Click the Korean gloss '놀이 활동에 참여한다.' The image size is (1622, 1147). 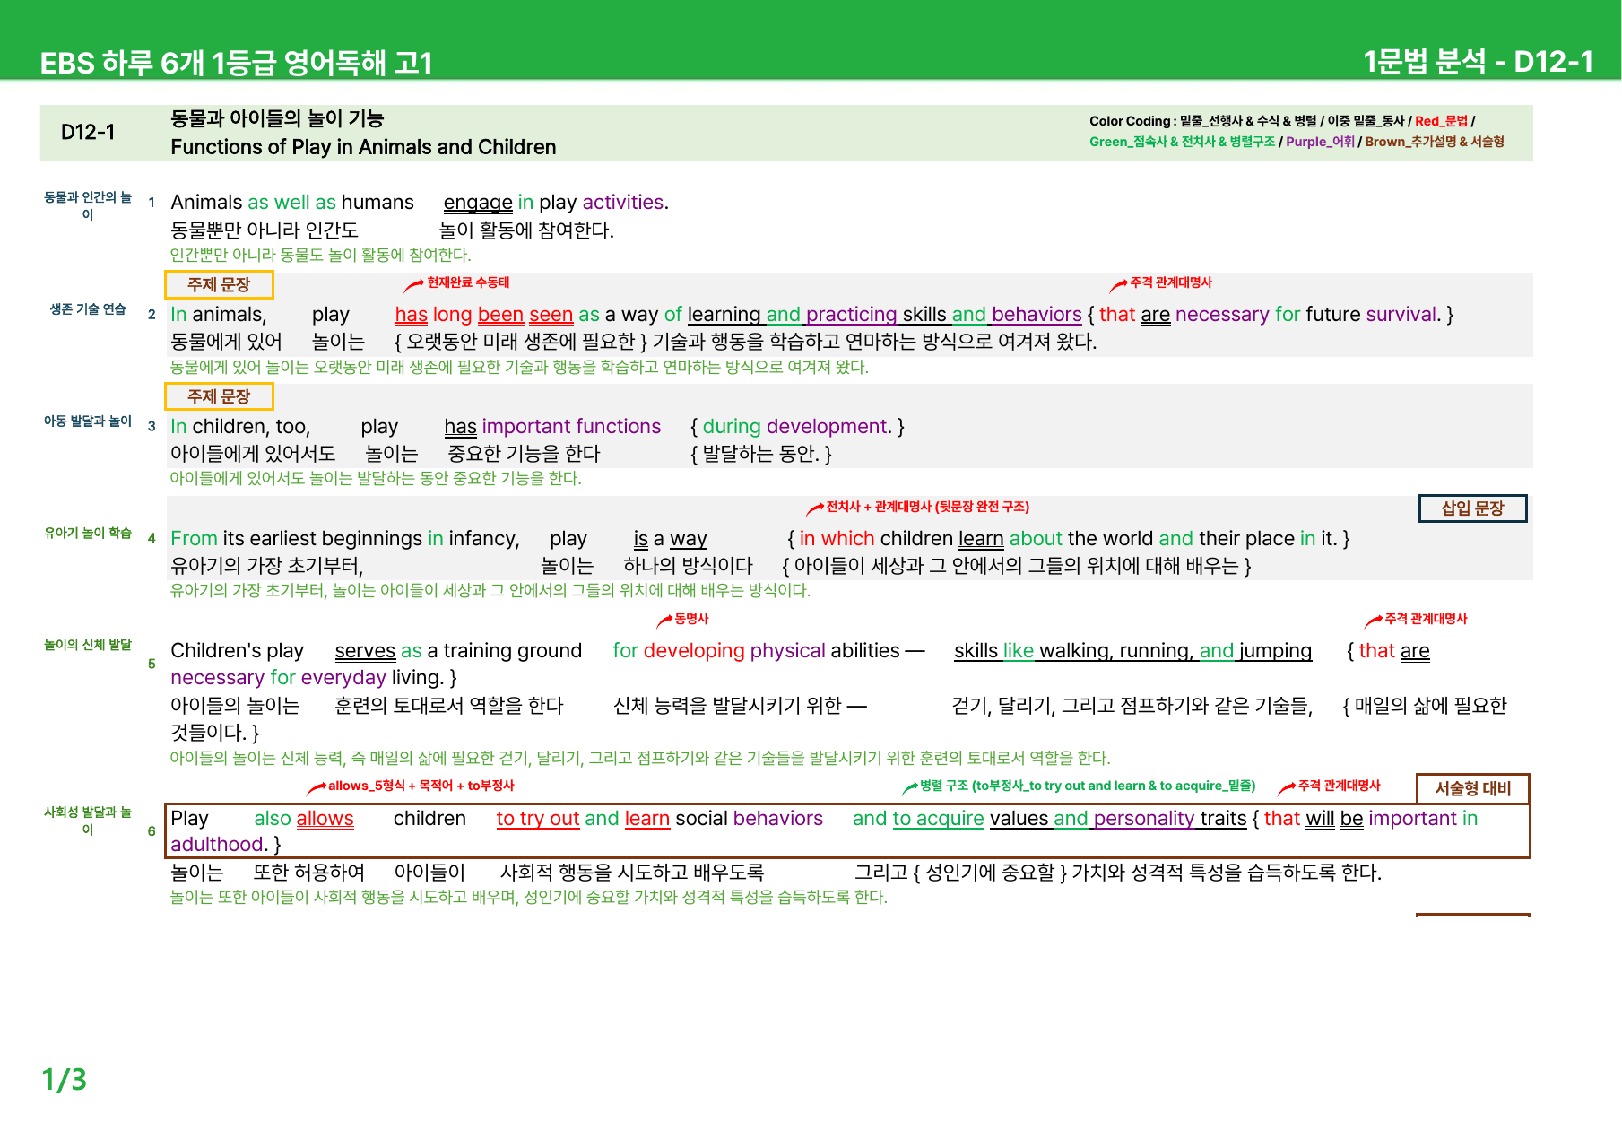click(x=526, y=230)
